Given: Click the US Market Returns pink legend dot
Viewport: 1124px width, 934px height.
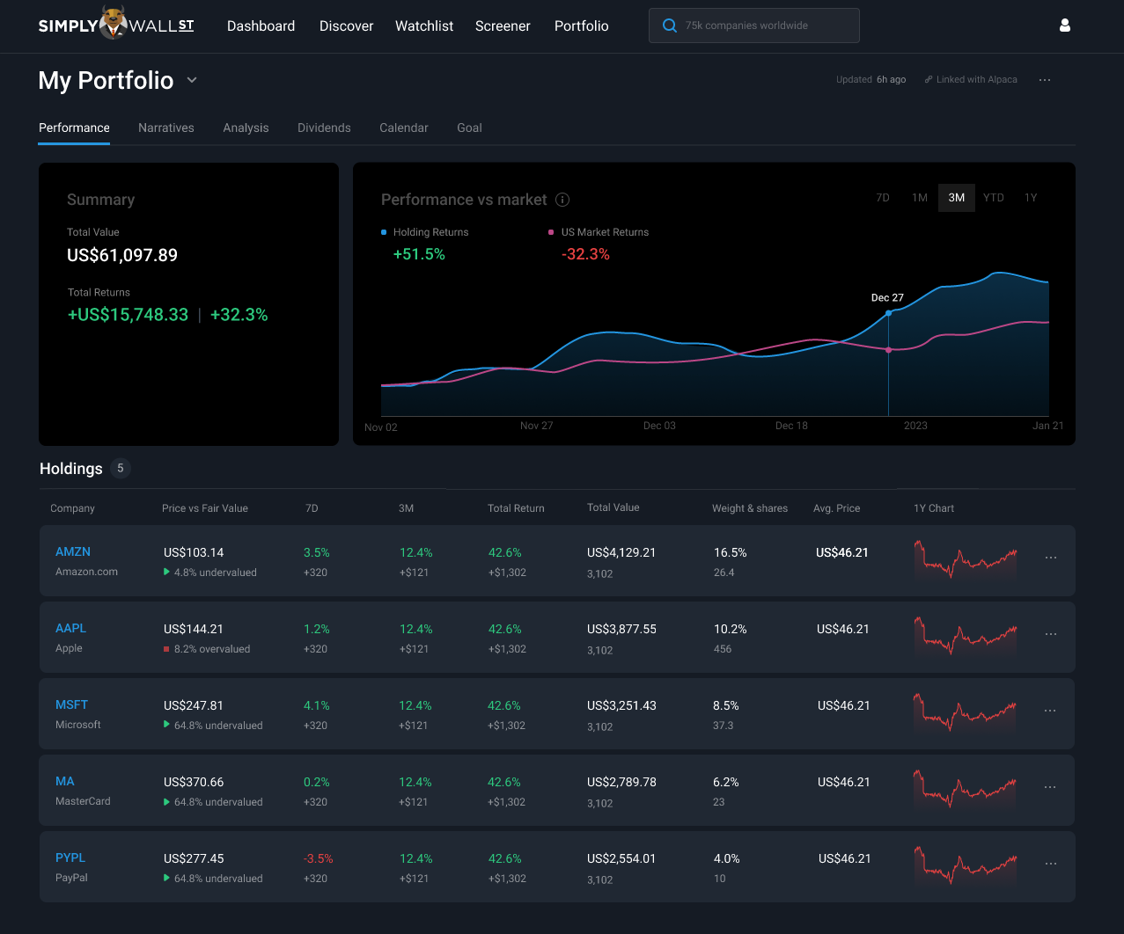Looking at the screenshot, I should (x=552, y=232).
